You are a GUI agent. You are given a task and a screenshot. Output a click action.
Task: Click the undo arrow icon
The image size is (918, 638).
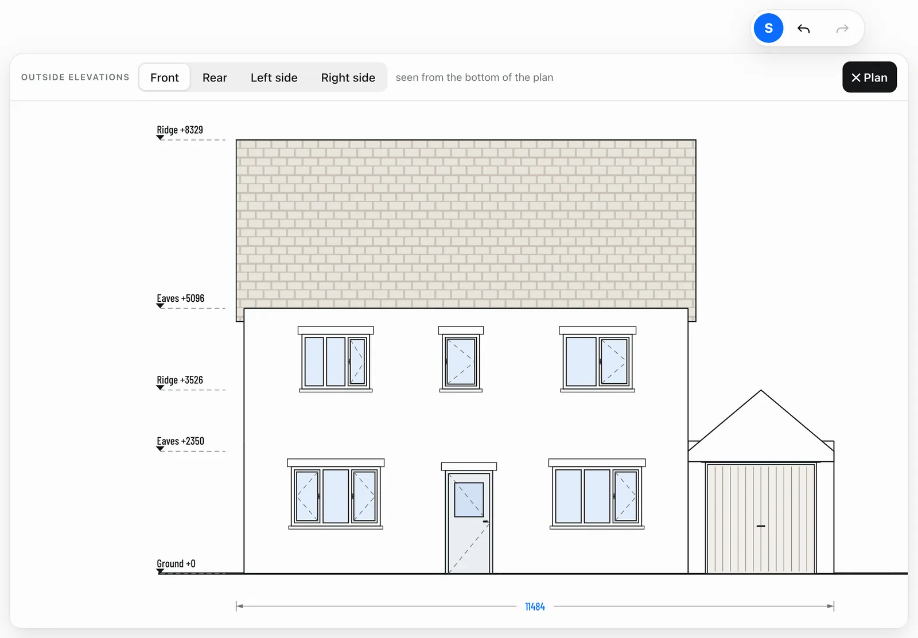(803, 29)
